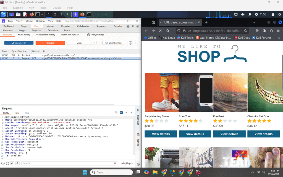
Task: Expand Firefox list all tabs chevron
Action: [x=254, y=22]
